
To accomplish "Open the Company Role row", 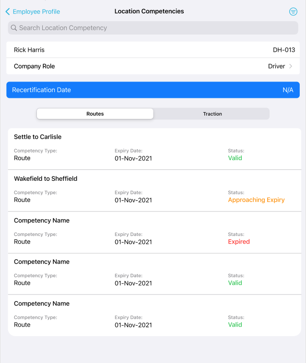I will point(153,66).
